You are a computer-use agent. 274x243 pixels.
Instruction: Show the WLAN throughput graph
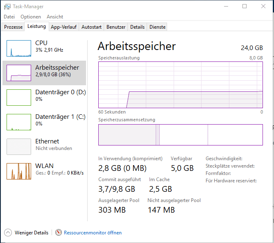[19, 171]
